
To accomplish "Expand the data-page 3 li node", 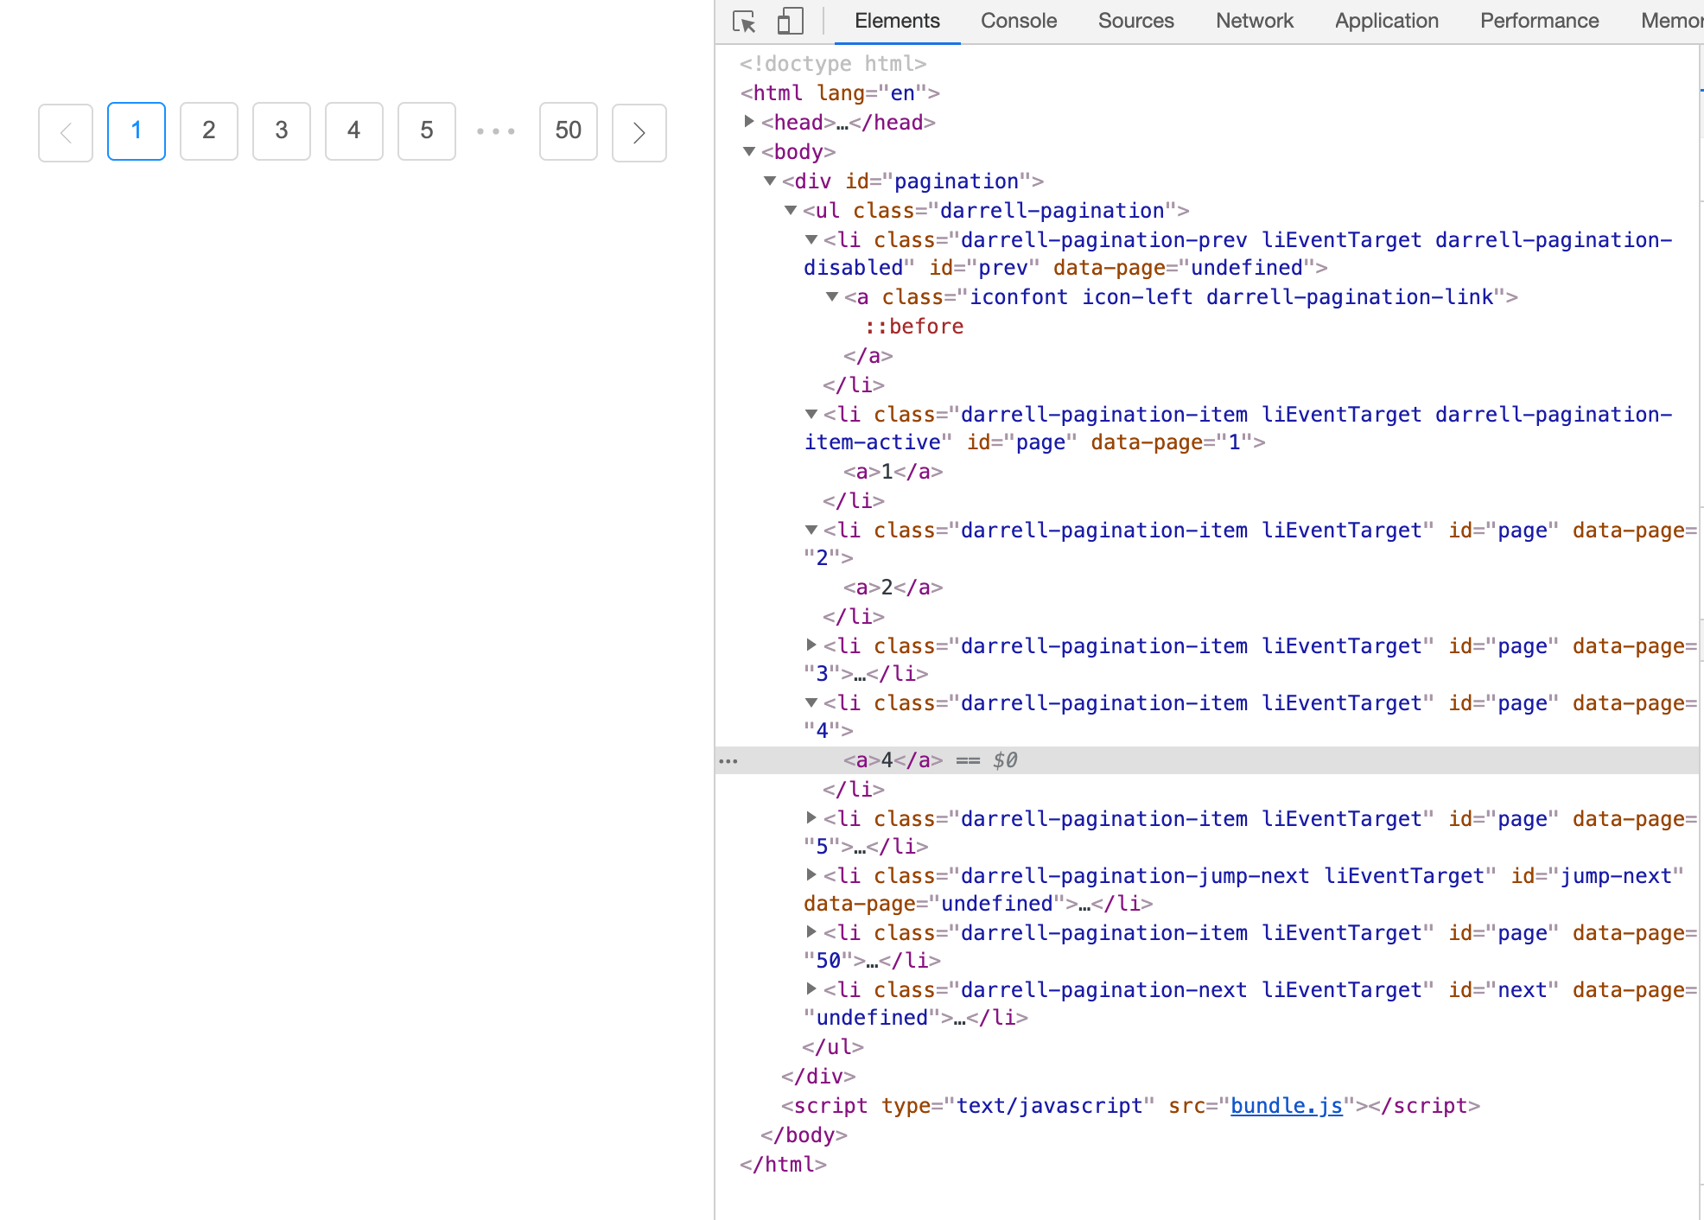I will click(811, 645).
